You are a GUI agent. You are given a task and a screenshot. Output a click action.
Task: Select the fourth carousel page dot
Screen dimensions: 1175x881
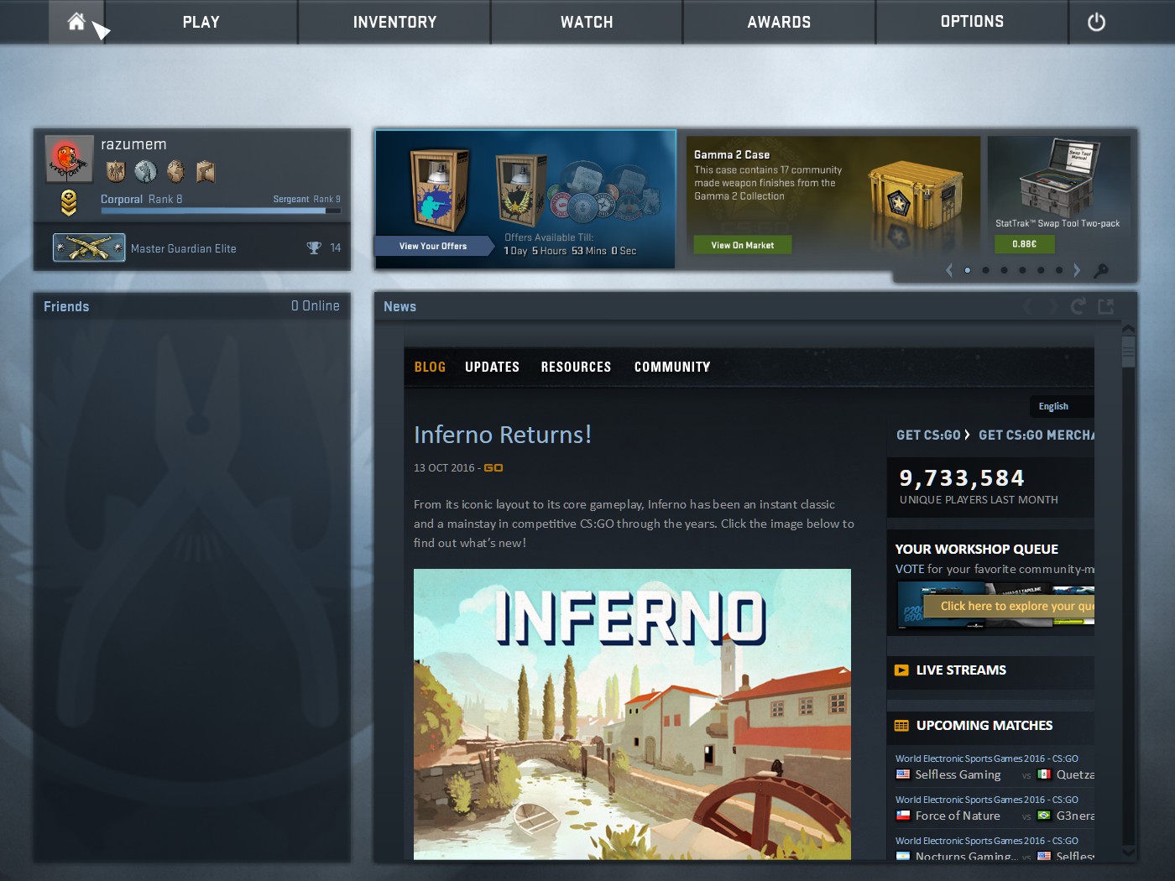click(x=1023, y=270)
